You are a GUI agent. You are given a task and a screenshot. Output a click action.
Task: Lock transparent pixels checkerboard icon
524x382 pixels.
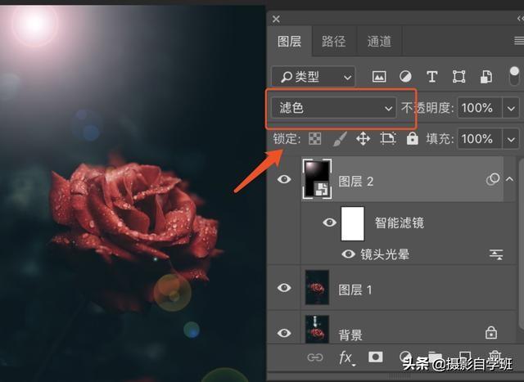point(314,138)
